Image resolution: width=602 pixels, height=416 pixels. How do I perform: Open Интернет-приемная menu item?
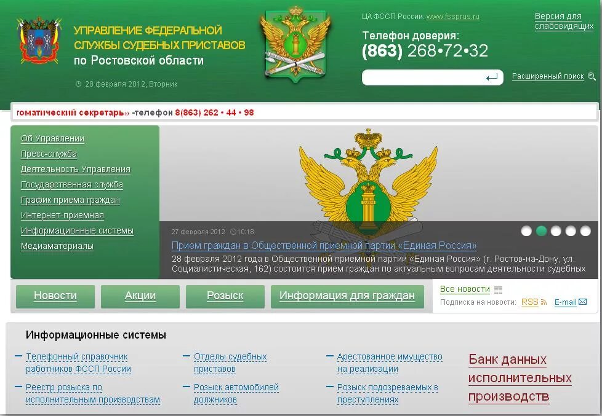tap(62, 216)
